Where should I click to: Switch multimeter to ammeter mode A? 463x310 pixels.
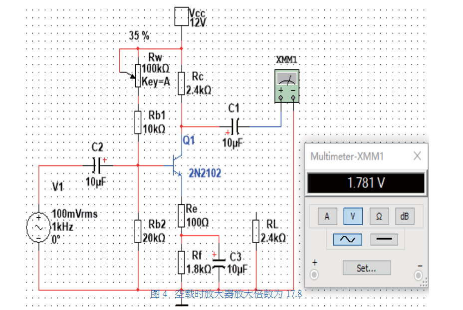click(x=327, y=216)
